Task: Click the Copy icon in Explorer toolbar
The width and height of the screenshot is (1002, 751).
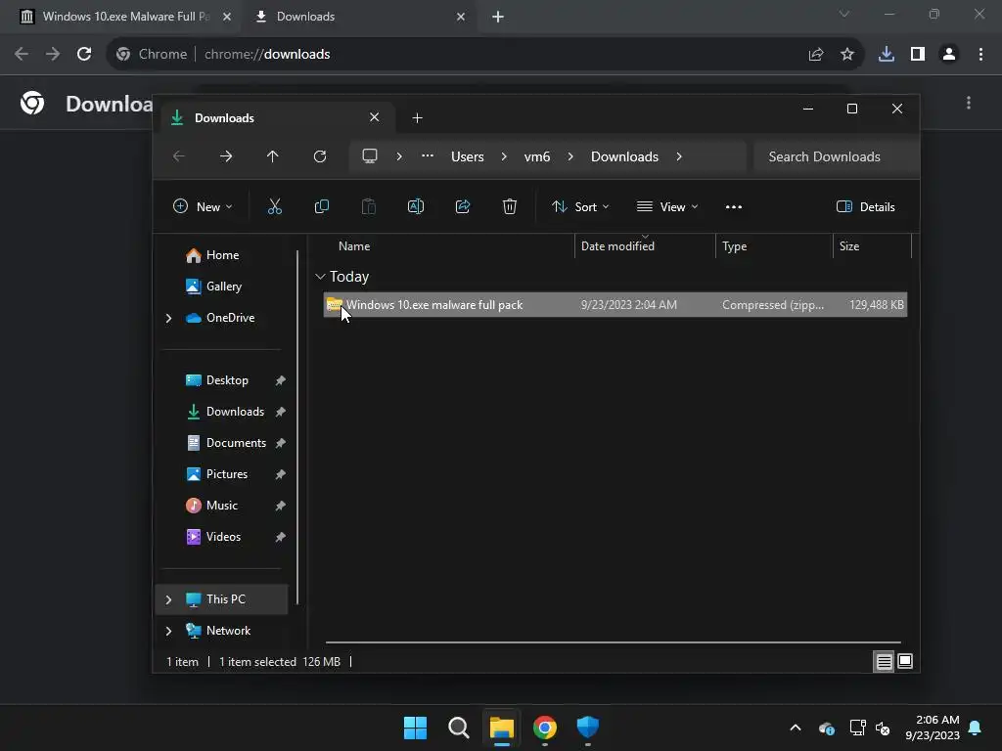Action: pos(321,206)
